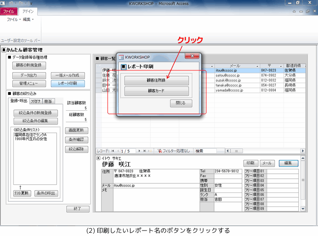The image size is (318, 236).
Task: Click the 大分県 prefecture cell
Action: pos(294,75)
